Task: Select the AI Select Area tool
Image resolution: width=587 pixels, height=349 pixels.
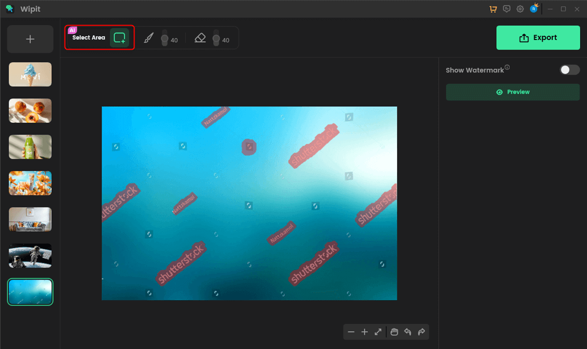Action: (x=120, y=37)
